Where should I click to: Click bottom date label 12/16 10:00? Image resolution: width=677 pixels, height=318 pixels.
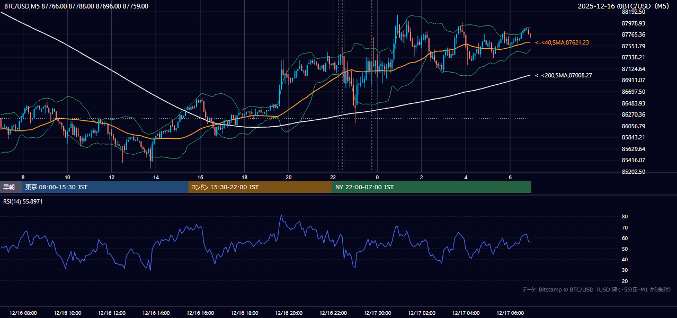pos(67,313)
